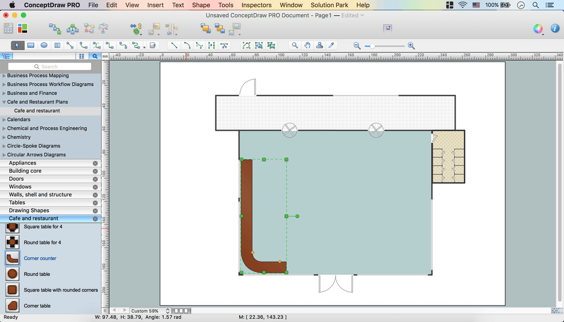The height and width of the screenshot is (322, 564).
Task: Select the pointer arrow tool
Action: click(x=17, y=45)
